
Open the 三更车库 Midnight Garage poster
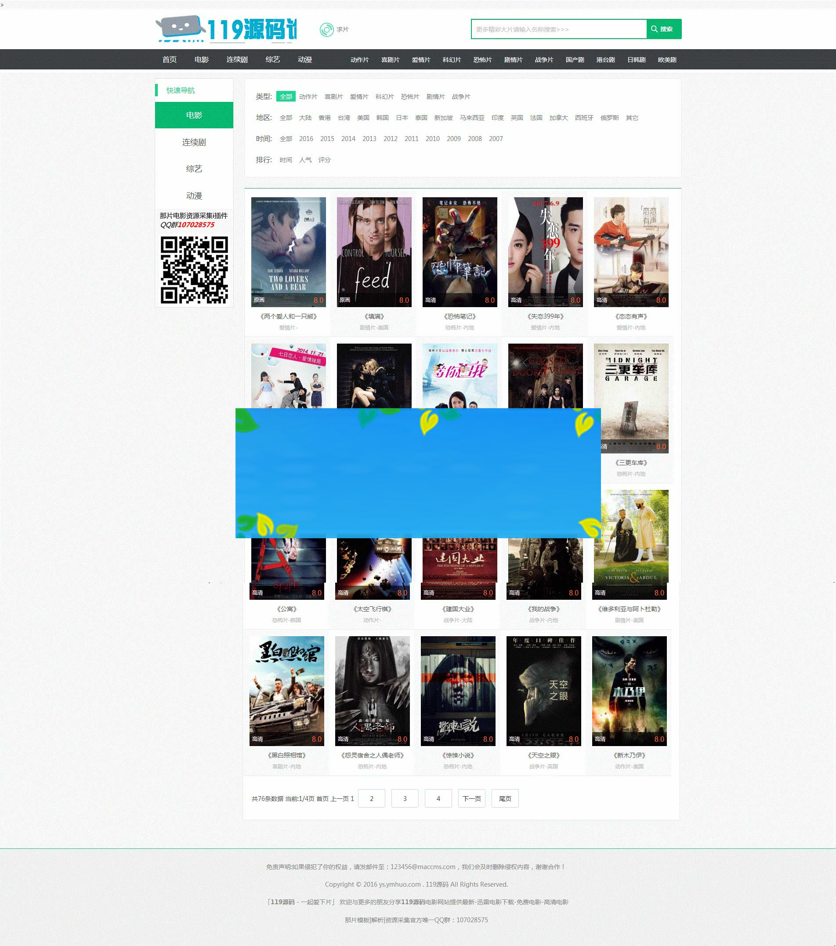pos(630,398)
